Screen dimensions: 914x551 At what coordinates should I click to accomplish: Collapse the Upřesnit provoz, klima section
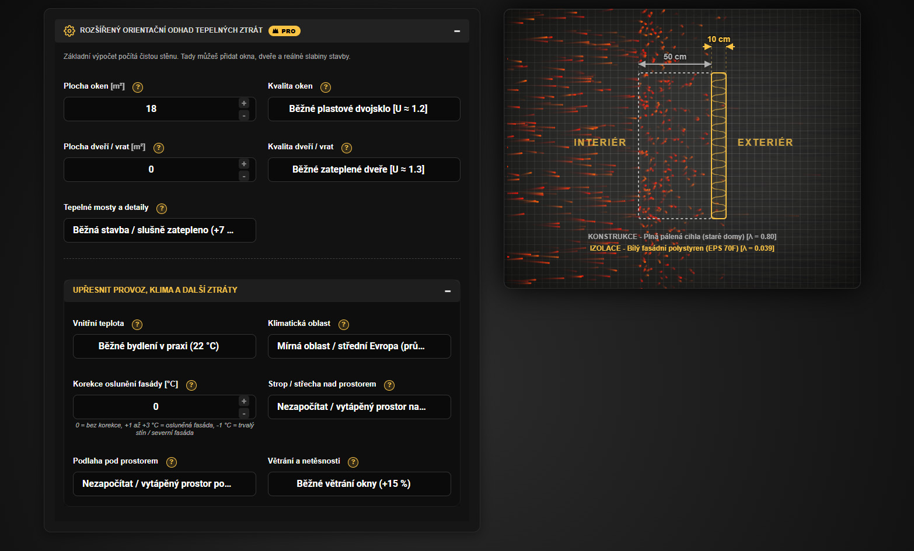448,291
